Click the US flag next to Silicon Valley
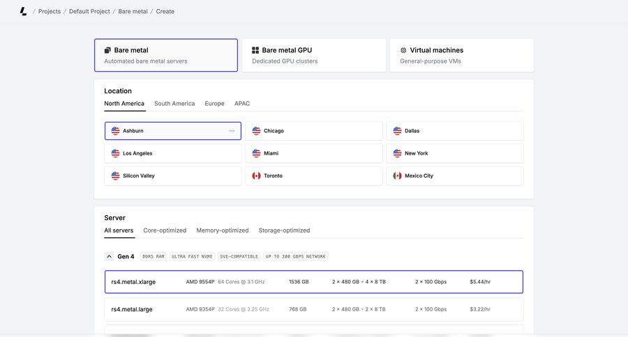Screen dimensions: 628x337 point(115,175)
